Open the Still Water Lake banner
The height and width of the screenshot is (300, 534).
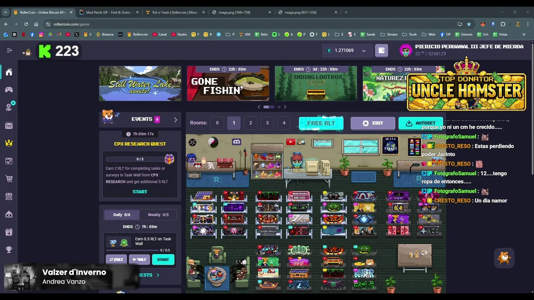point(140,83)
